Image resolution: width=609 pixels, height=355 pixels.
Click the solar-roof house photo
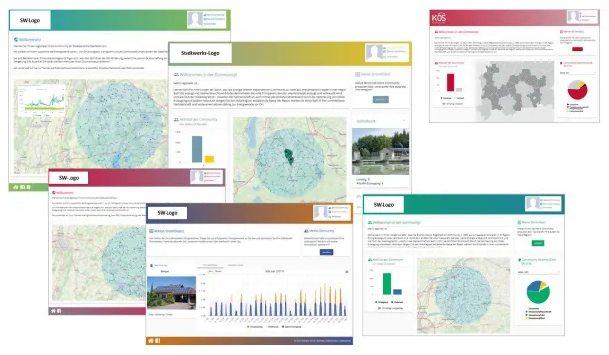[171, 293]
